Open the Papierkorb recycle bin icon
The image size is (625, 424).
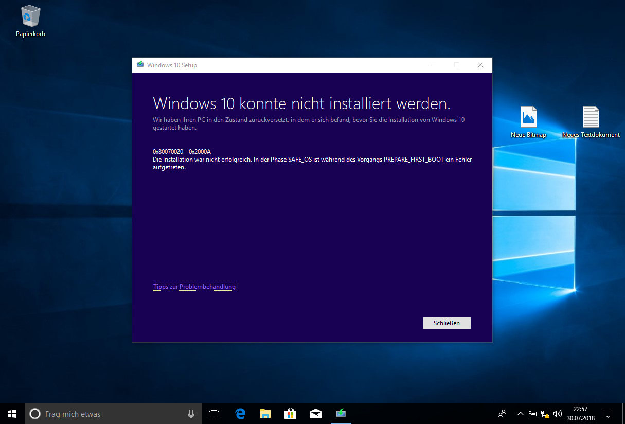pyautogui.click(x=30, y=22)
